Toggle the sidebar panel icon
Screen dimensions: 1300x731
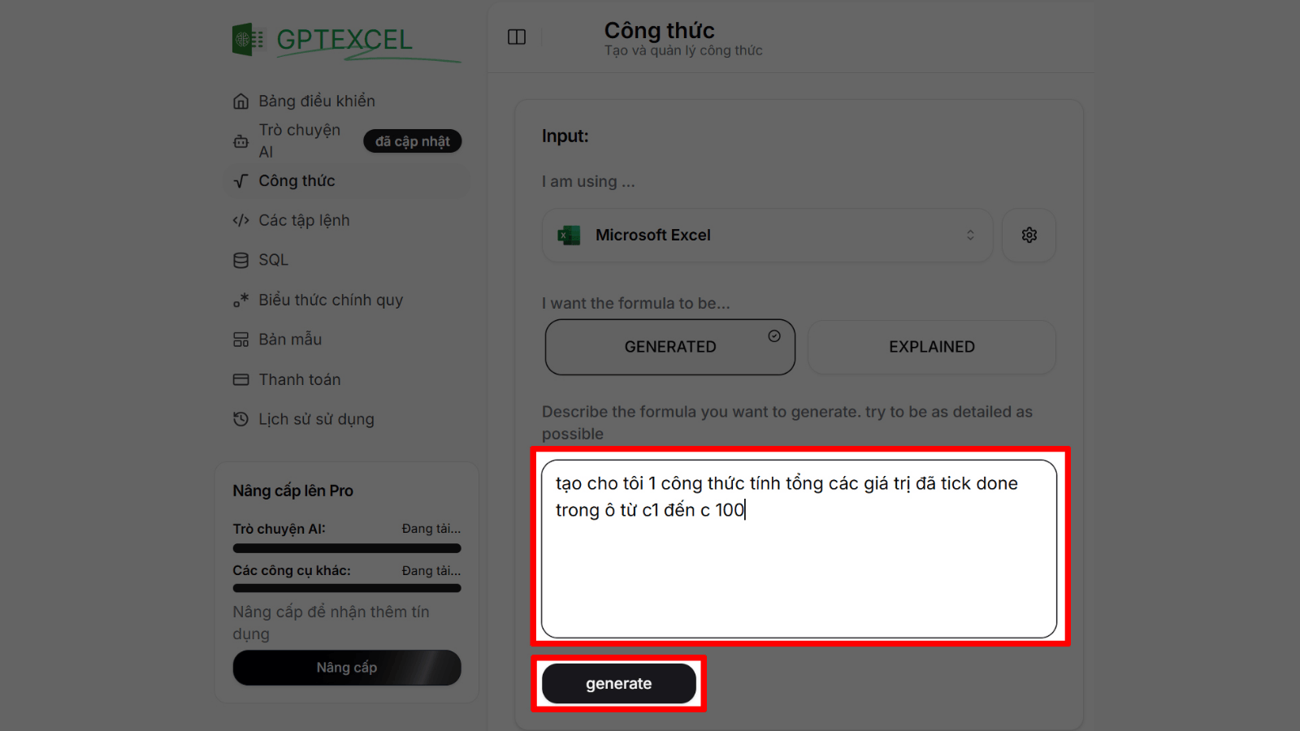pos(517,37)
